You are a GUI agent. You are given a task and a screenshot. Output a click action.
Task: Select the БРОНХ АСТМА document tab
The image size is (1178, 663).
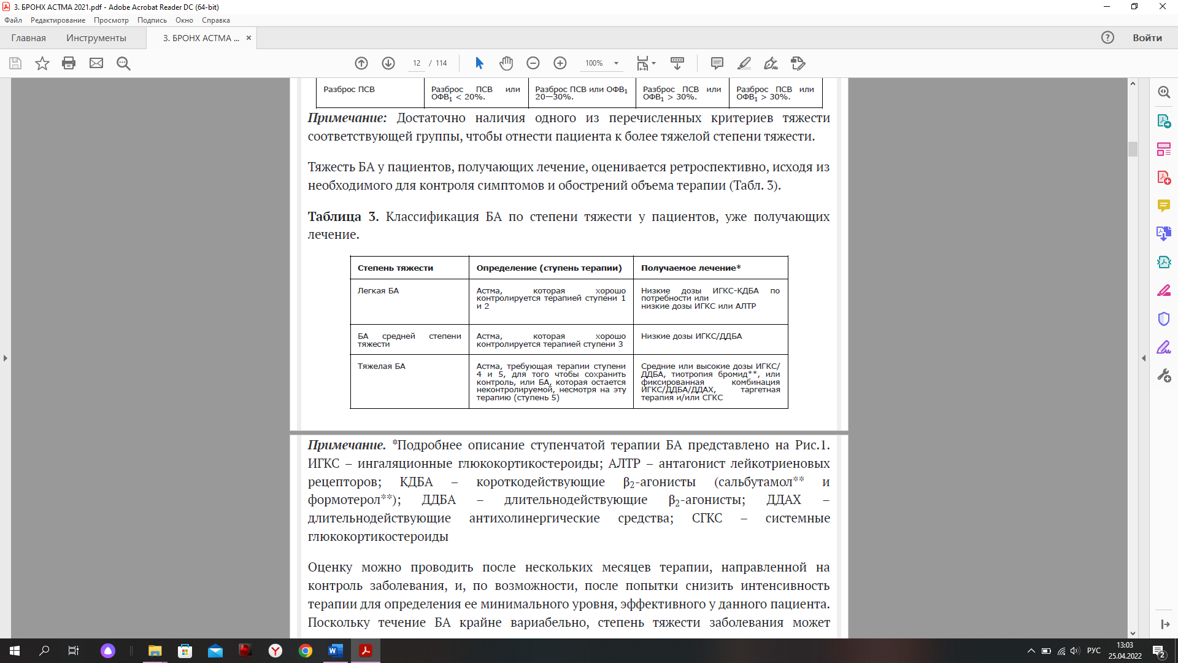click(x=201, y=38)
